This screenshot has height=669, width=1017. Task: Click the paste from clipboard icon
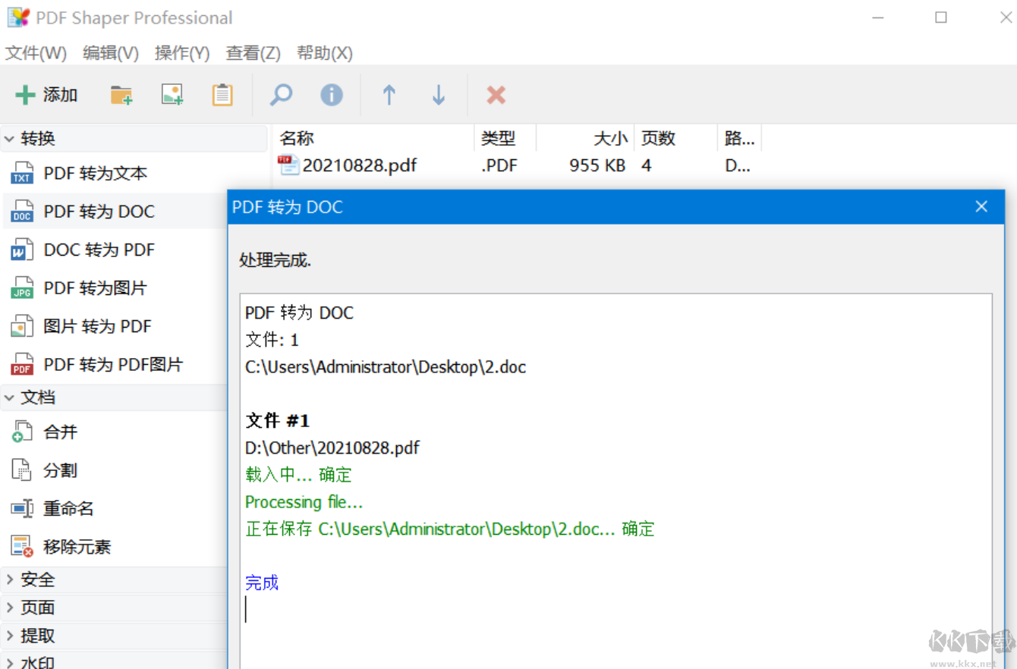coord(222,95)
